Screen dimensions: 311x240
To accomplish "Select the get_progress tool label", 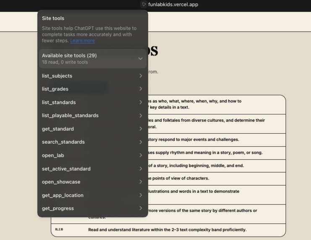I will pos(58,208).
